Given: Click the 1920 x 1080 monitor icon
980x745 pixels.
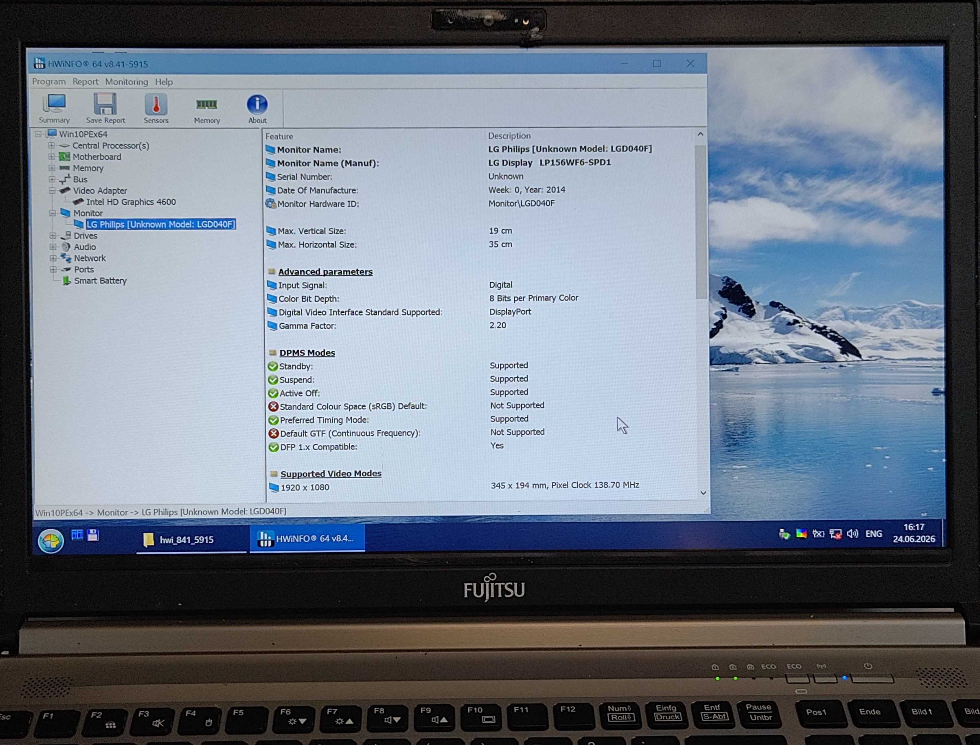Looking at the screenshot, I should click(274, 487).
